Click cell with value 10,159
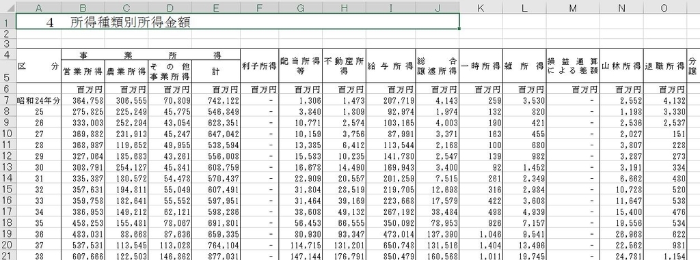Screen dimensions: 700x260 tap(301, 133)
